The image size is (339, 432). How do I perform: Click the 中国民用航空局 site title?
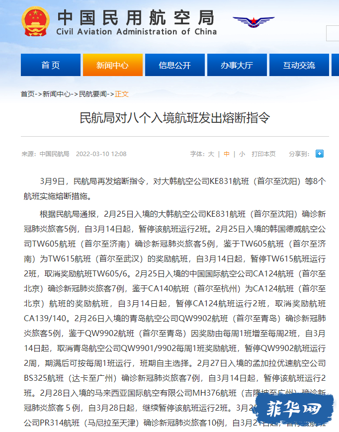click(136, 17)
